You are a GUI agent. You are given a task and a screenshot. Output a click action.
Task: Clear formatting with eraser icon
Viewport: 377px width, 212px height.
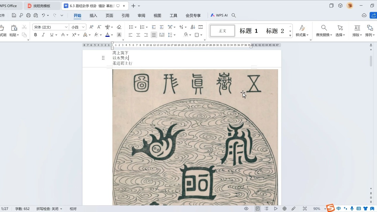tap(119, 27)
